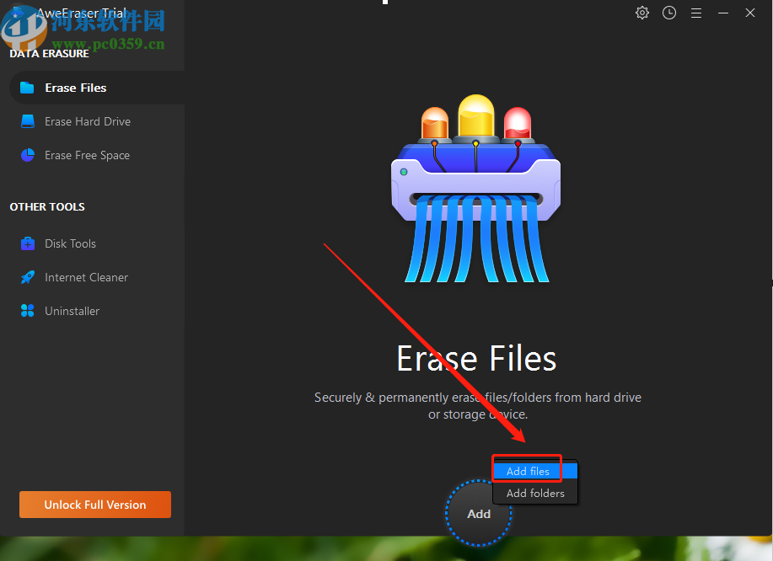Click the OTHER TOOLS section header

pyautogui.click(x=47, y=207)
